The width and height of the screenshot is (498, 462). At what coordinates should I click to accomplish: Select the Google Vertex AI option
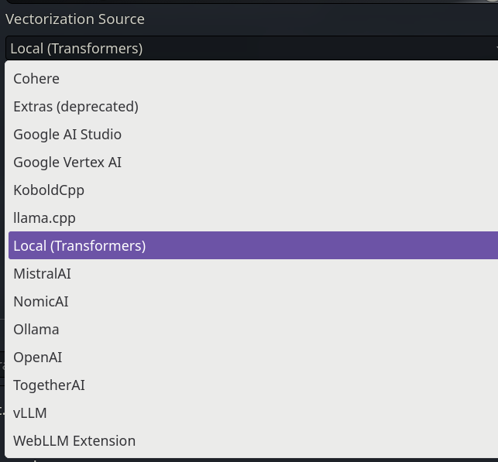67,163
